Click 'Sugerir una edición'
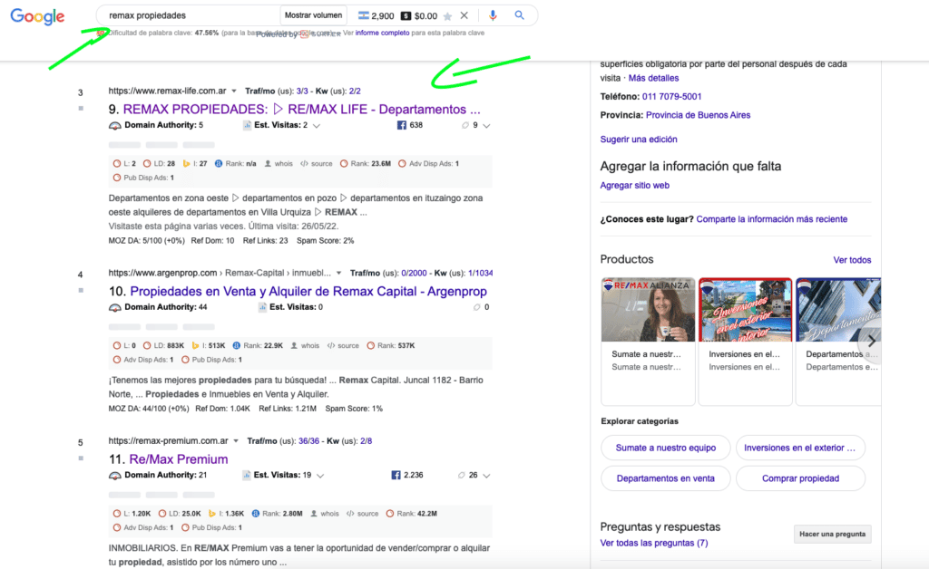Viewport: 929px width, 569px height. click(x=639, y=140)
